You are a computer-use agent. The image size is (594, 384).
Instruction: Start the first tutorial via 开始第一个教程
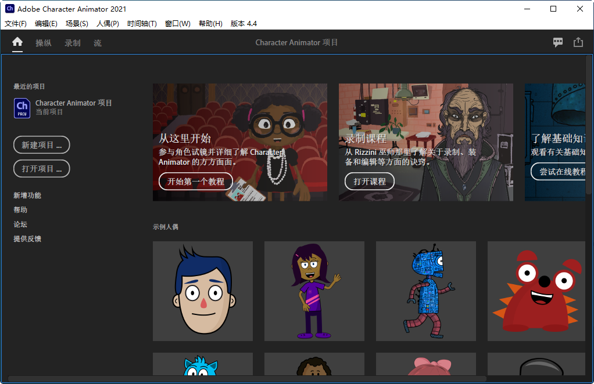point(196,181)
